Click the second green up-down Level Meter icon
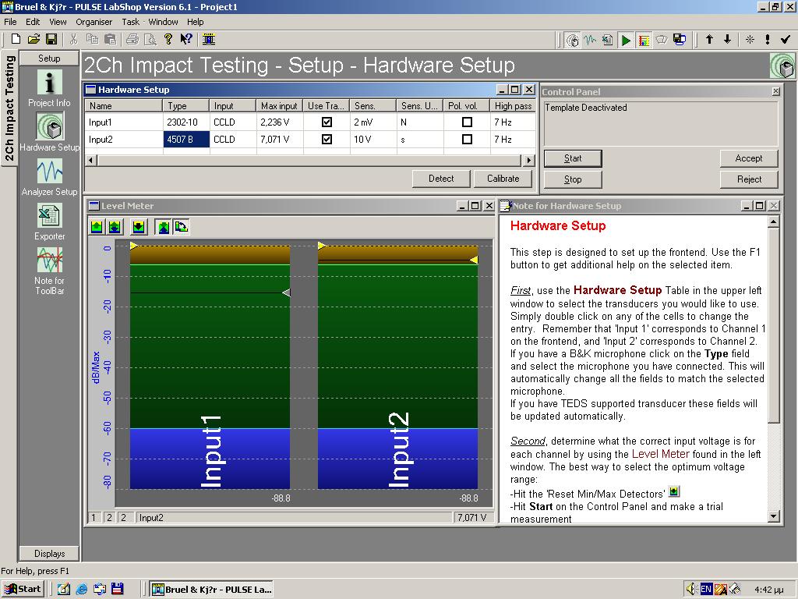The height and width of the screenshot is (599, 798). (x=115, y=227)
